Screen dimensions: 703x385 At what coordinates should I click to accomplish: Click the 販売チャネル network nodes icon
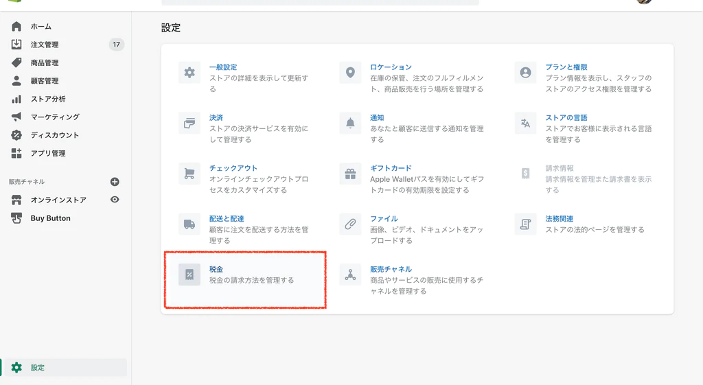[351, 275]
